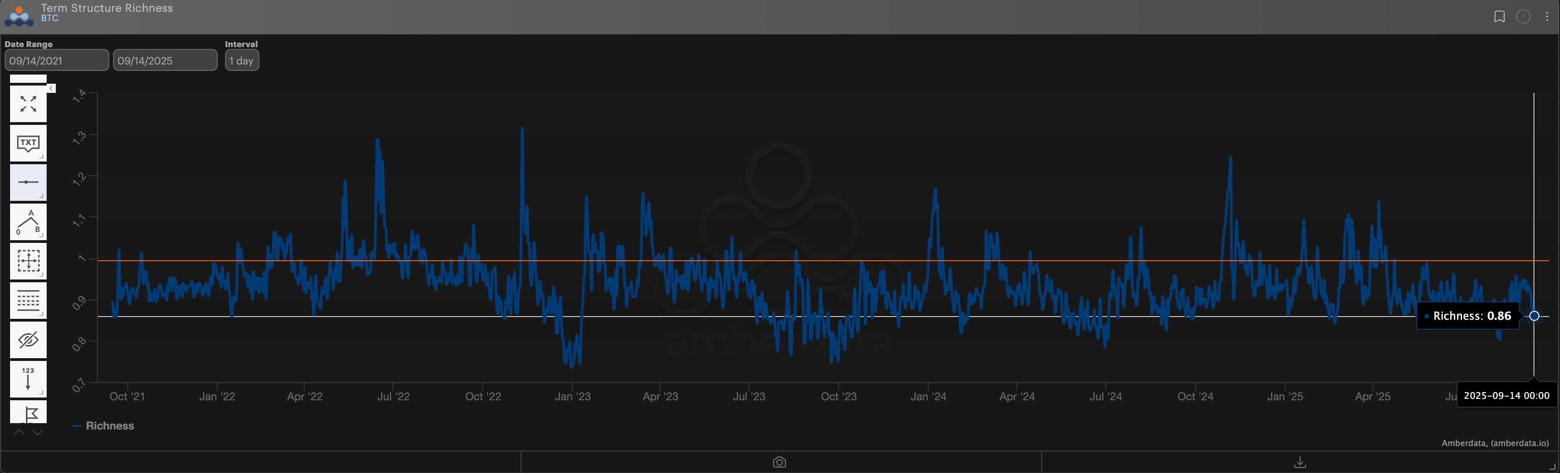Collapse the annotation toolbar with left chevron

click(x=52, y=88)
